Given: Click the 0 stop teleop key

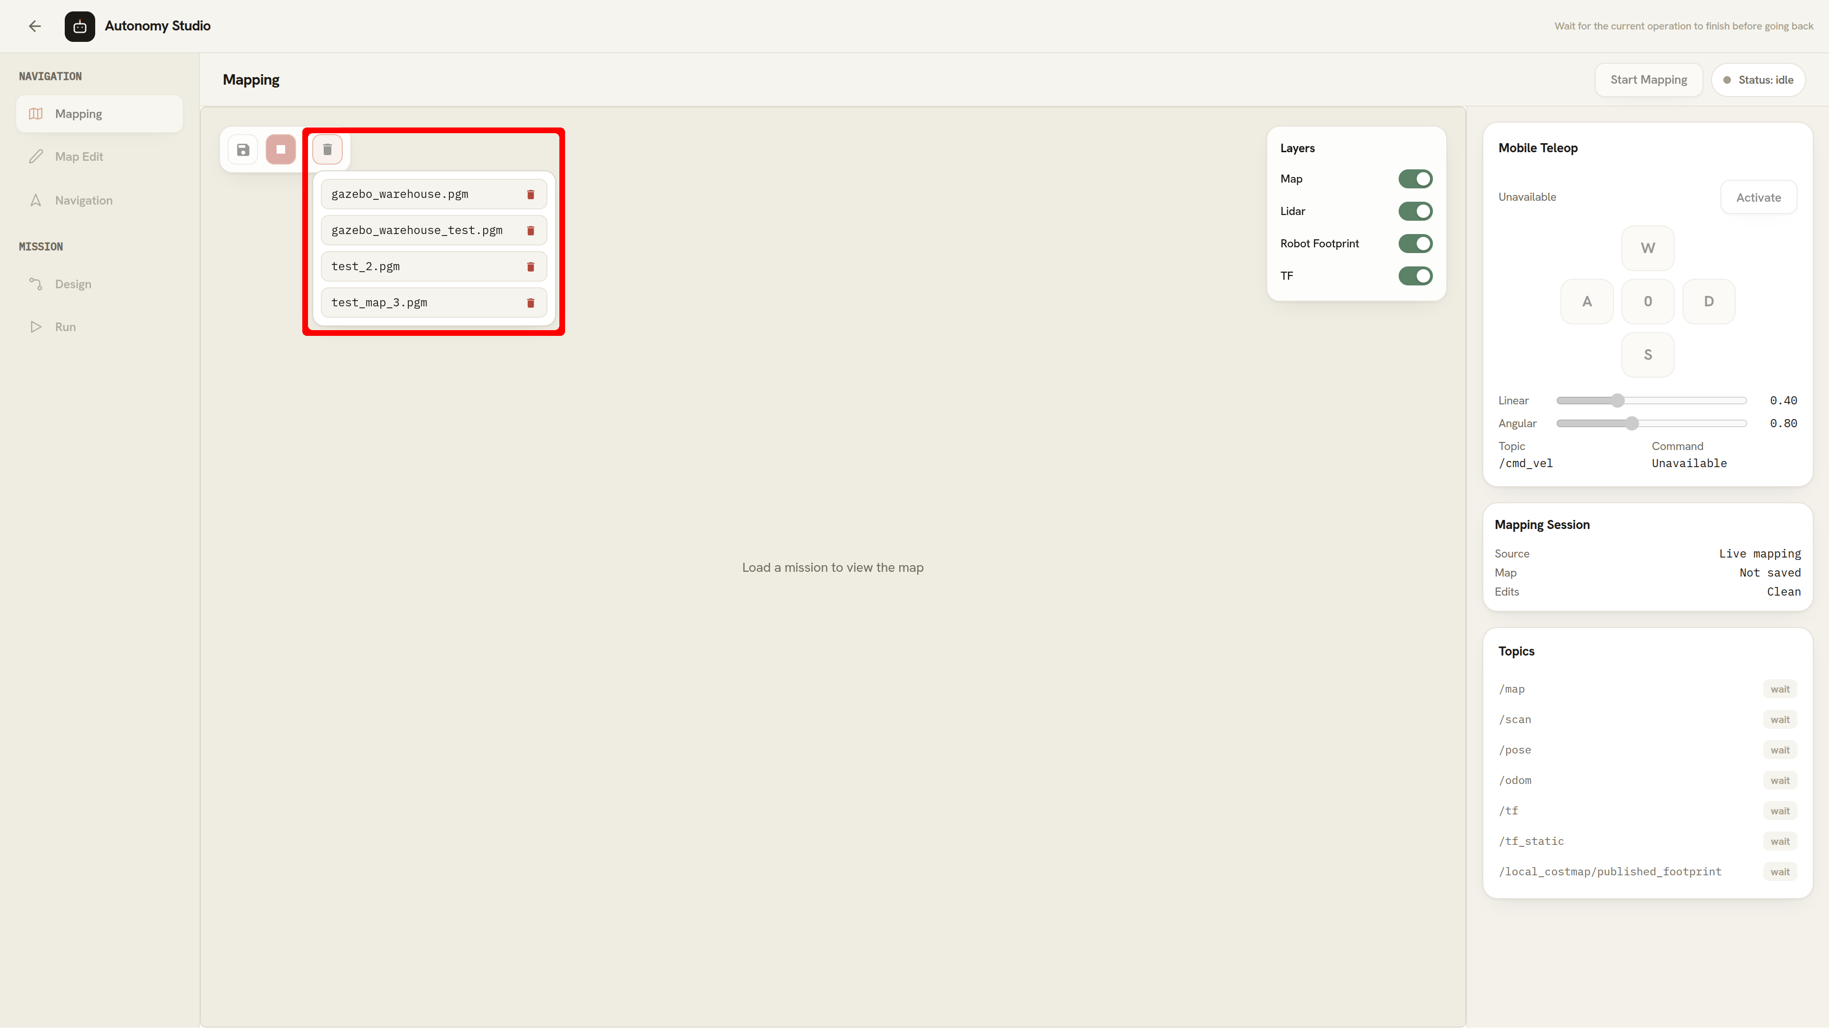Looking at the screenshot, I should coord(1647,302).
